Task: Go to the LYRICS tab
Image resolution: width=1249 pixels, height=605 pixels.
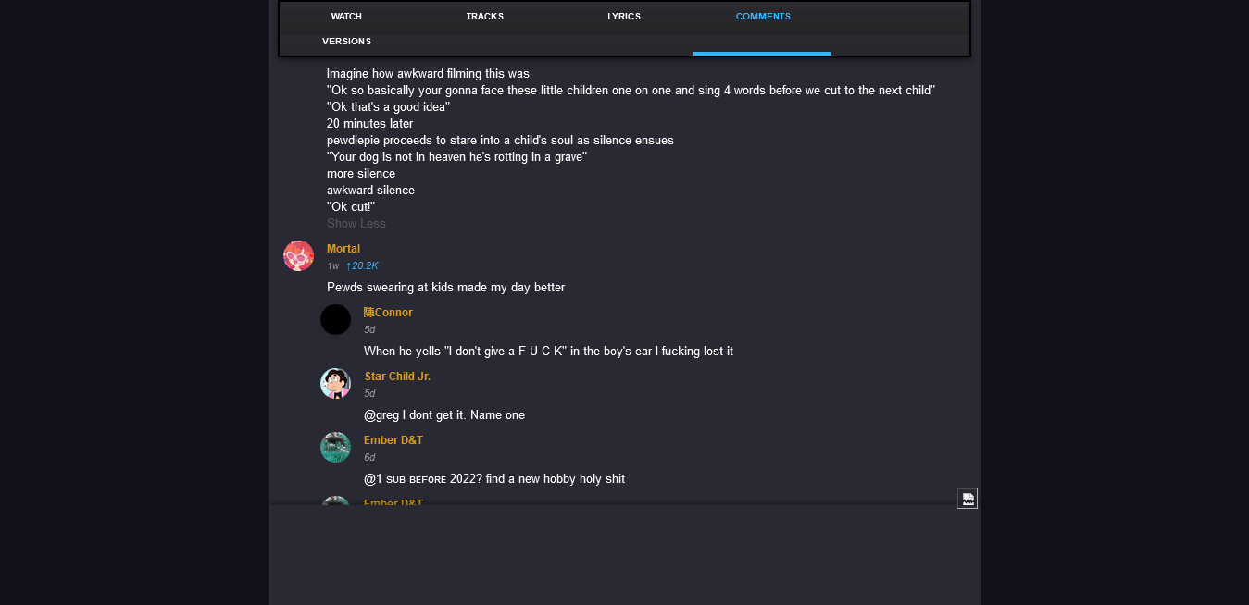Action: [x=623, y=17]
